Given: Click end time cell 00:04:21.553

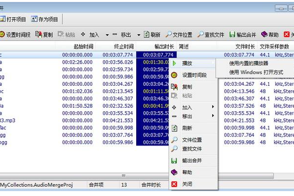Looking at the screenshot, I should pos(118,121).
